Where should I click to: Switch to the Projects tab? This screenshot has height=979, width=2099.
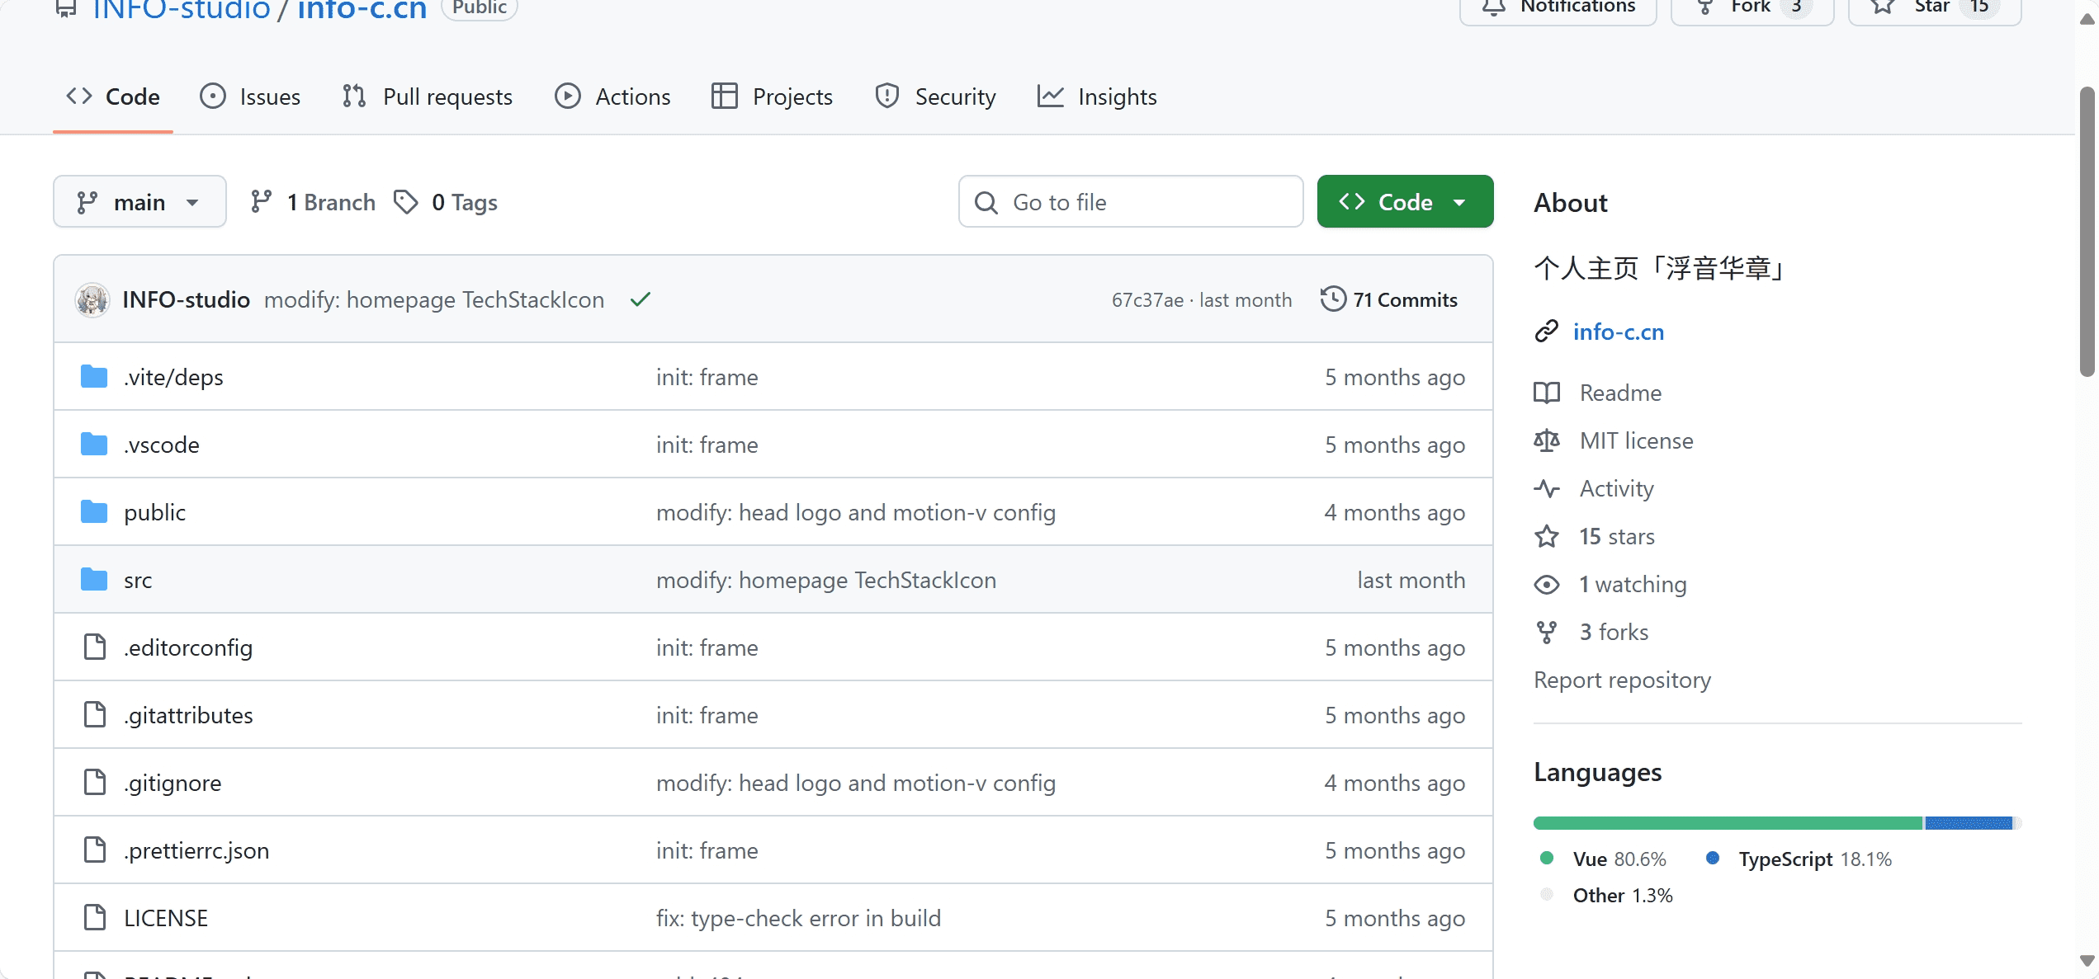coord(772,96)
